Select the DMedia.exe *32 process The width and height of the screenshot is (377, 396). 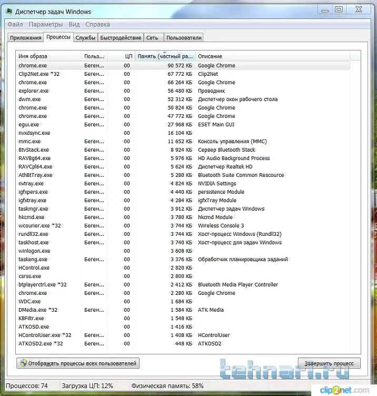[183, 310]
